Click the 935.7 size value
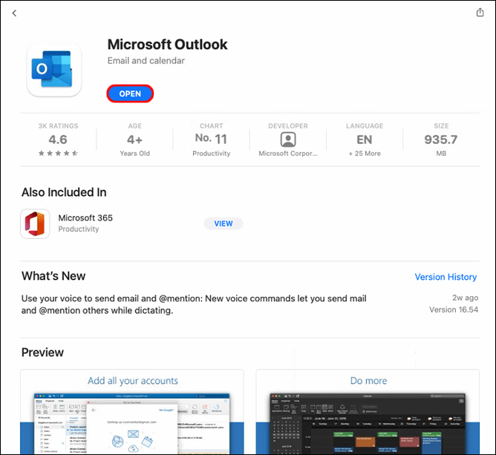The width and height of the screenshot is (496, 455). 441,140
